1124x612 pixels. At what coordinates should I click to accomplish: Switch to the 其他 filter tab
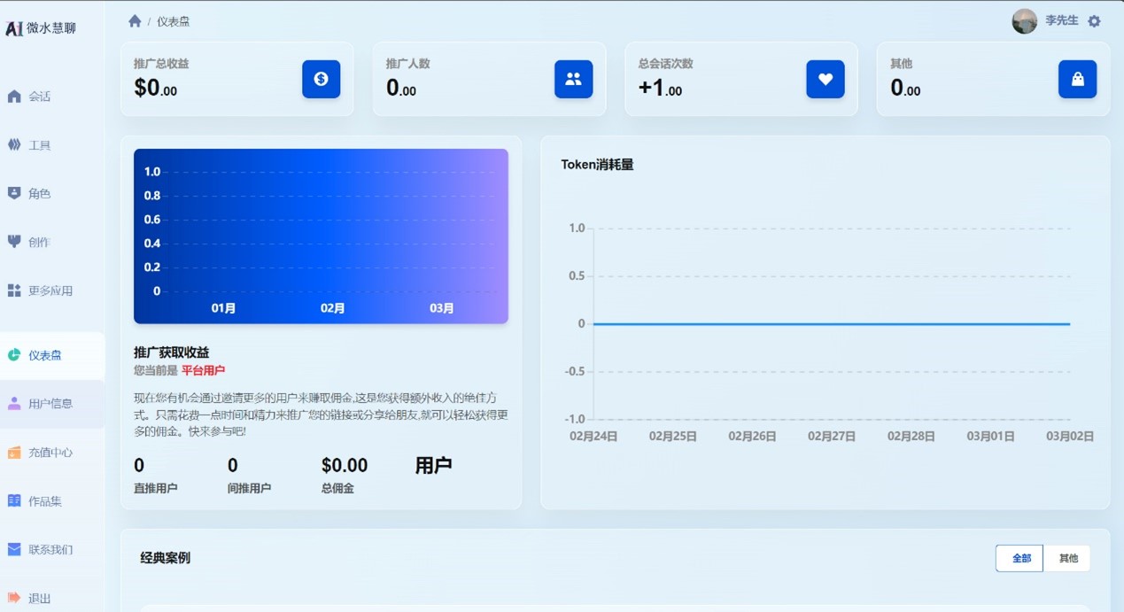click(x=1068, y=558)
